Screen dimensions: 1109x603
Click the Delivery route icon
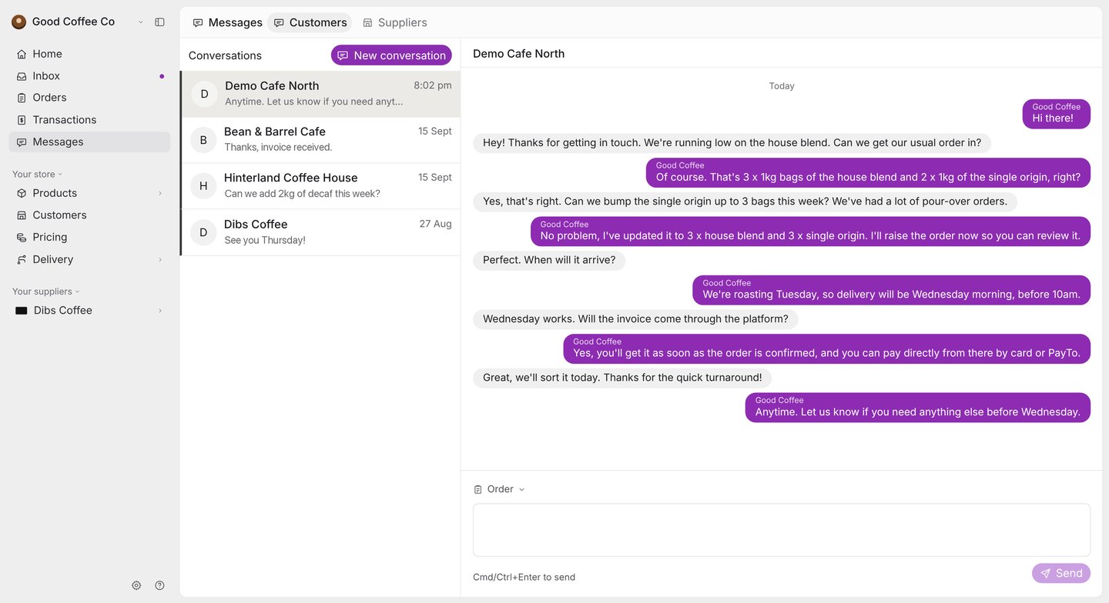point(22,260)
